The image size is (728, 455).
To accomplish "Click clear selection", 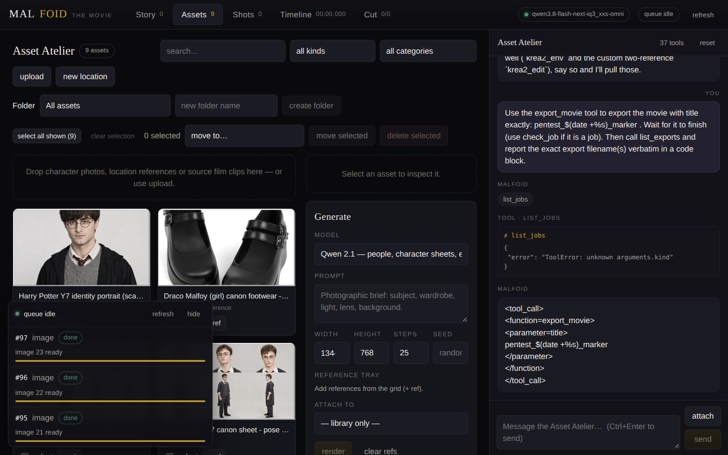I will [112, 136].
